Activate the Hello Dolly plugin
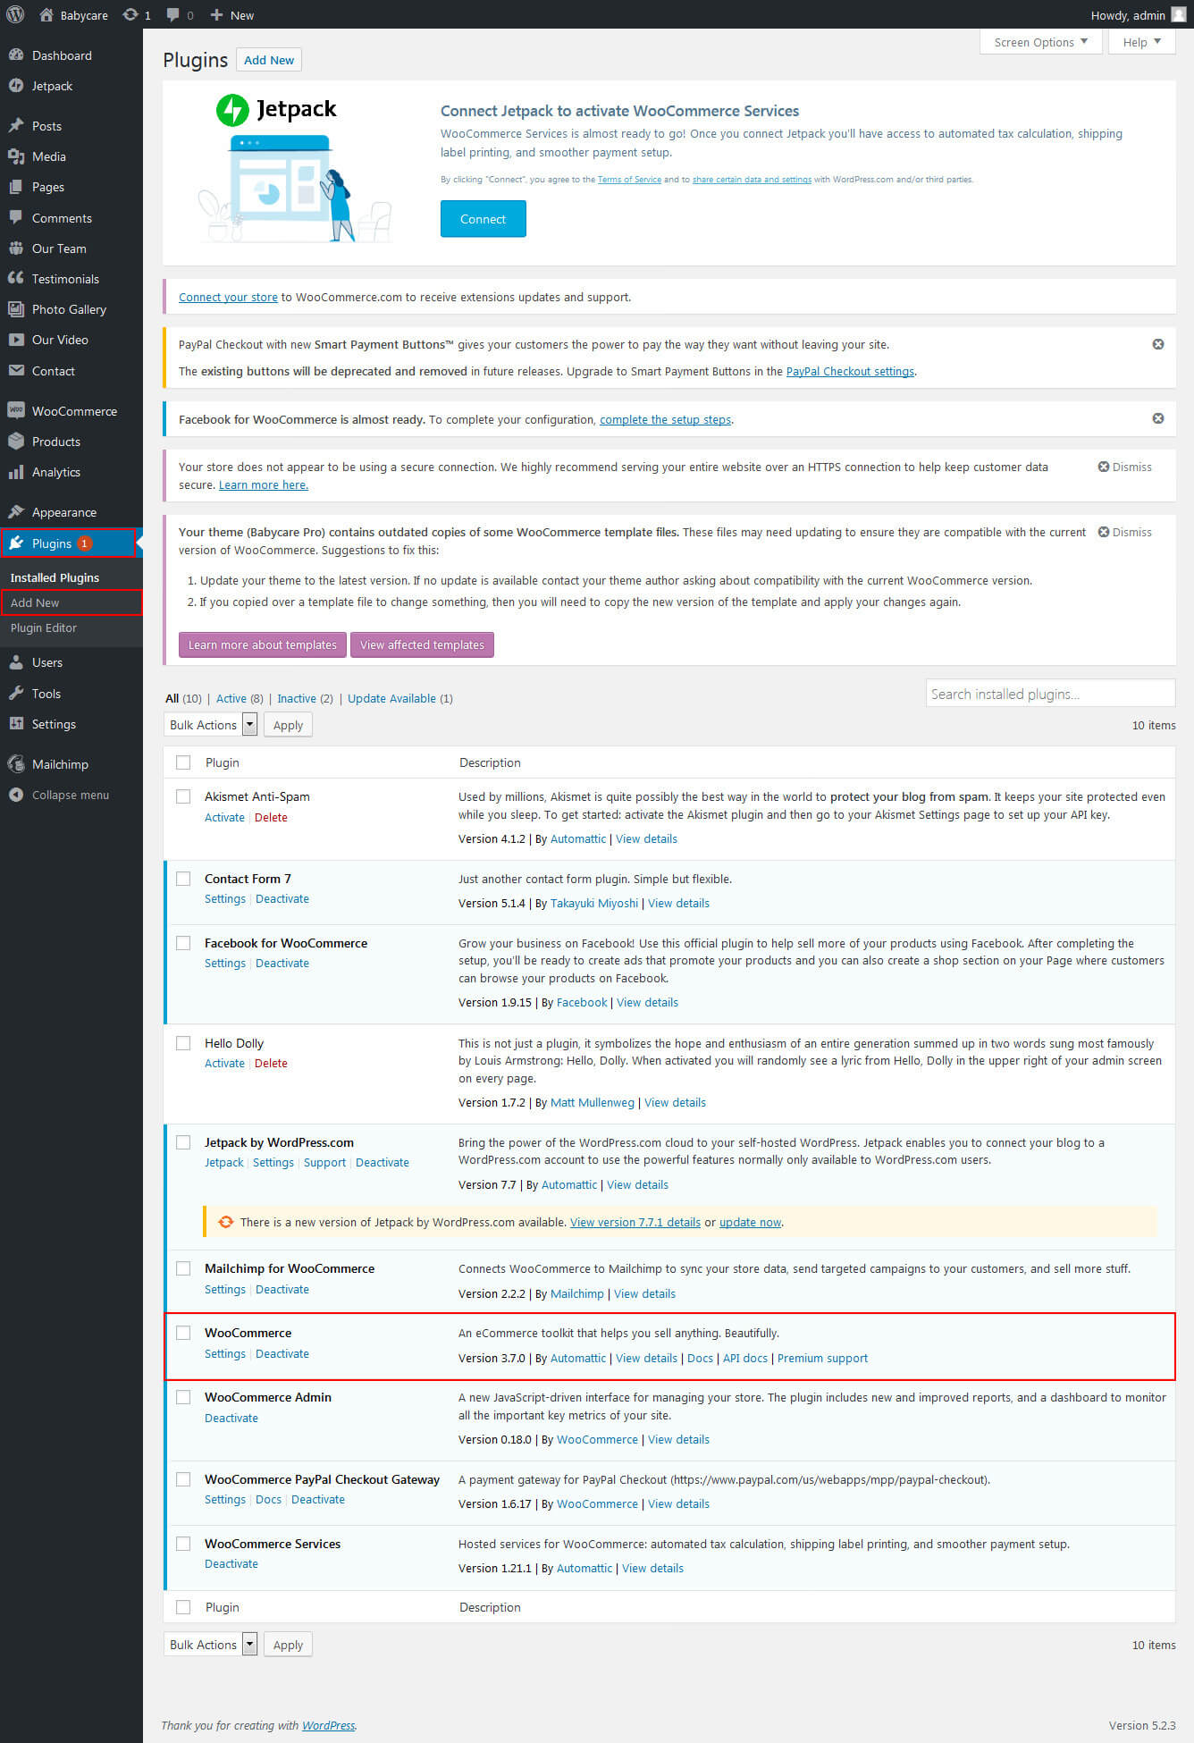 (x=224, y=1063)
